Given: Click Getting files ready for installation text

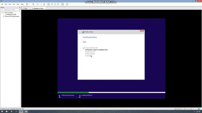Looking at the screenshot, I should [x=96, y=50].
